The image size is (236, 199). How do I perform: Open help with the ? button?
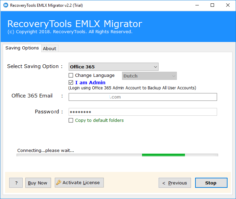[16, 183]
